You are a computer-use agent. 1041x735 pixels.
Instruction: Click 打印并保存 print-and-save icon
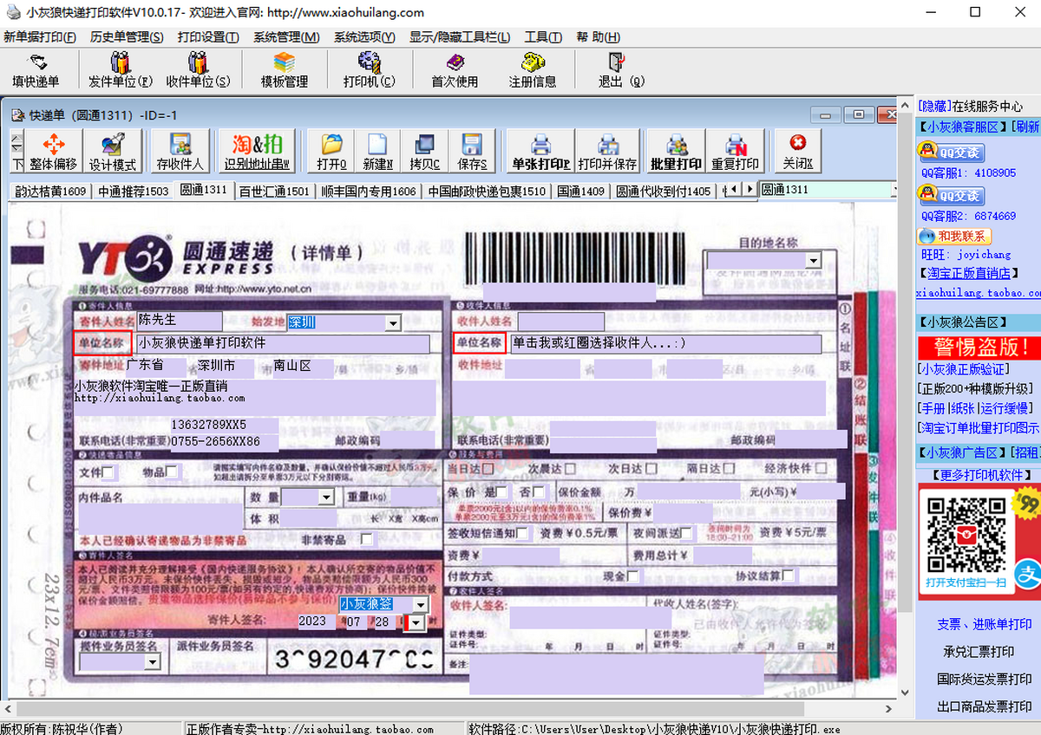607,152
